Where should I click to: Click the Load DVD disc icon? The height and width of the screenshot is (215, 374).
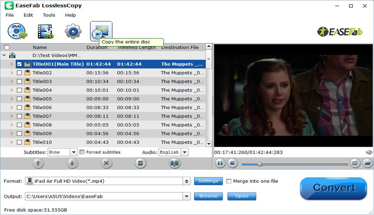[x=17, y=31]
